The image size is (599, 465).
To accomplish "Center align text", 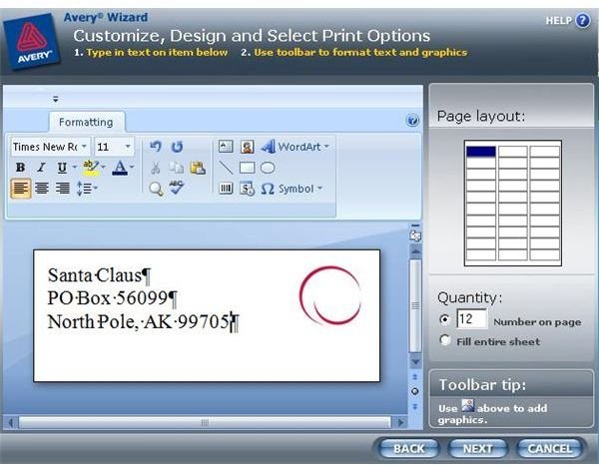I will pos(42,189).
